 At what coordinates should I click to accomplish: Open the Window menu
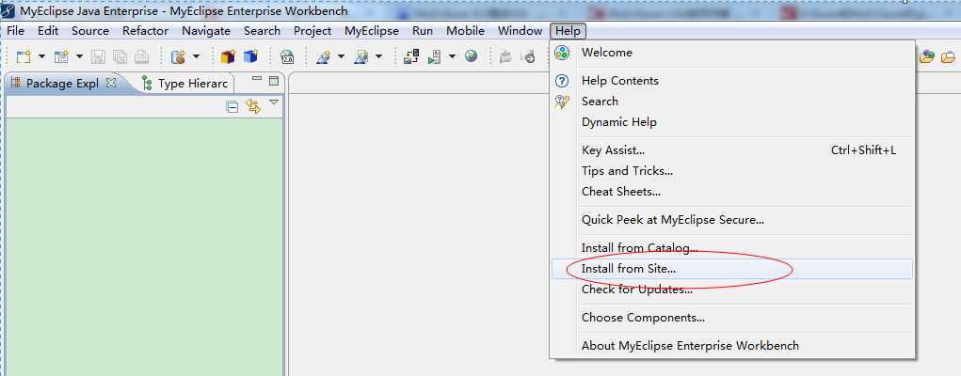click(x=520, y=31)
